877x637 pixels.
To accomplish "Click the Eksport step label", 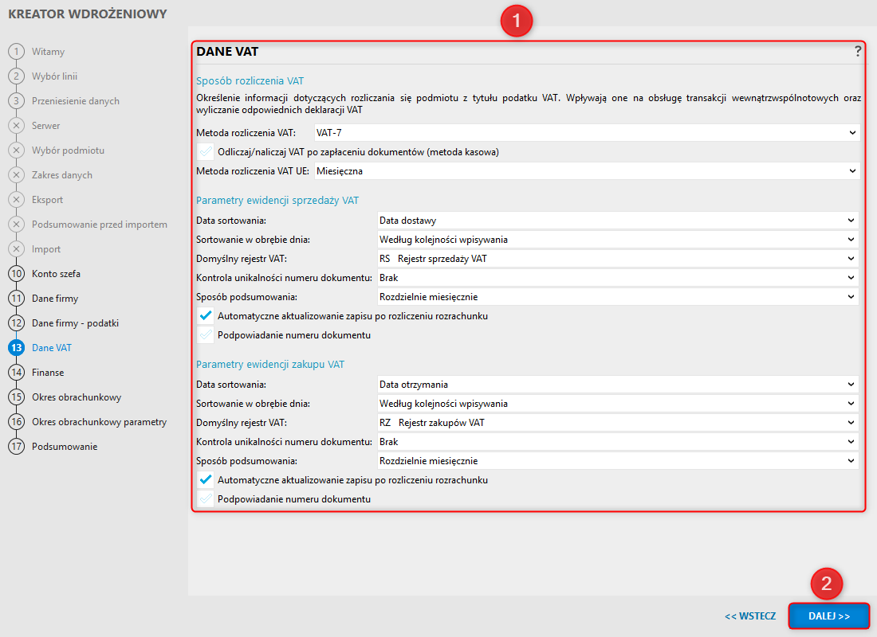I will 47,200.
